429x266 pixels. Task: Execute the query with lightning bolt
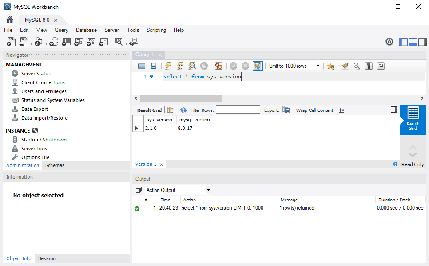click(x=168, y=66)
